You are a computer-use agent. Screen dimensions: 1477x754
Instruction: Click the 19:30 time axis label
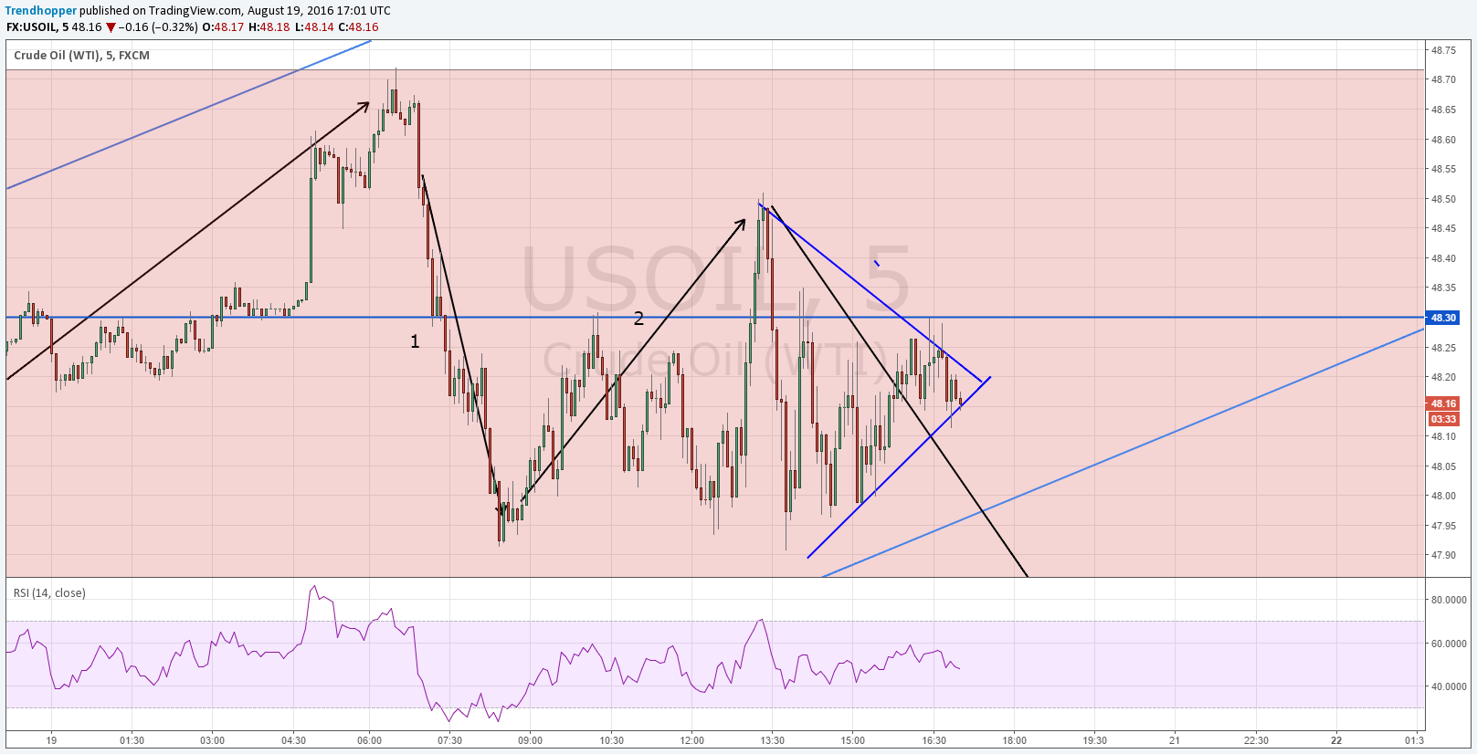point(1094,740)
